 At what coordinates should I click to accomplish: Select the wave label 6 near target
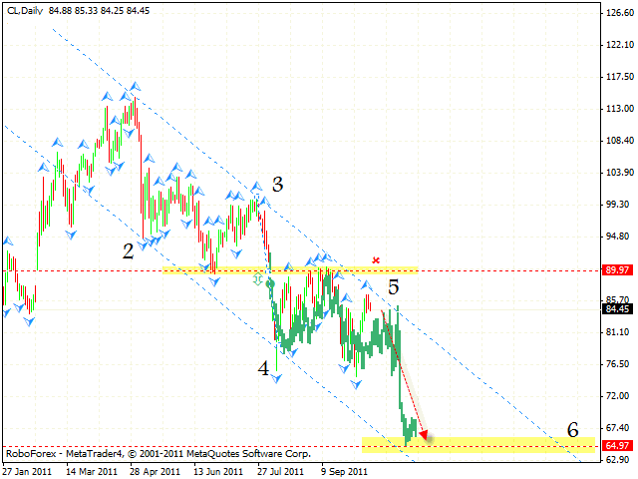click(572, 429)
